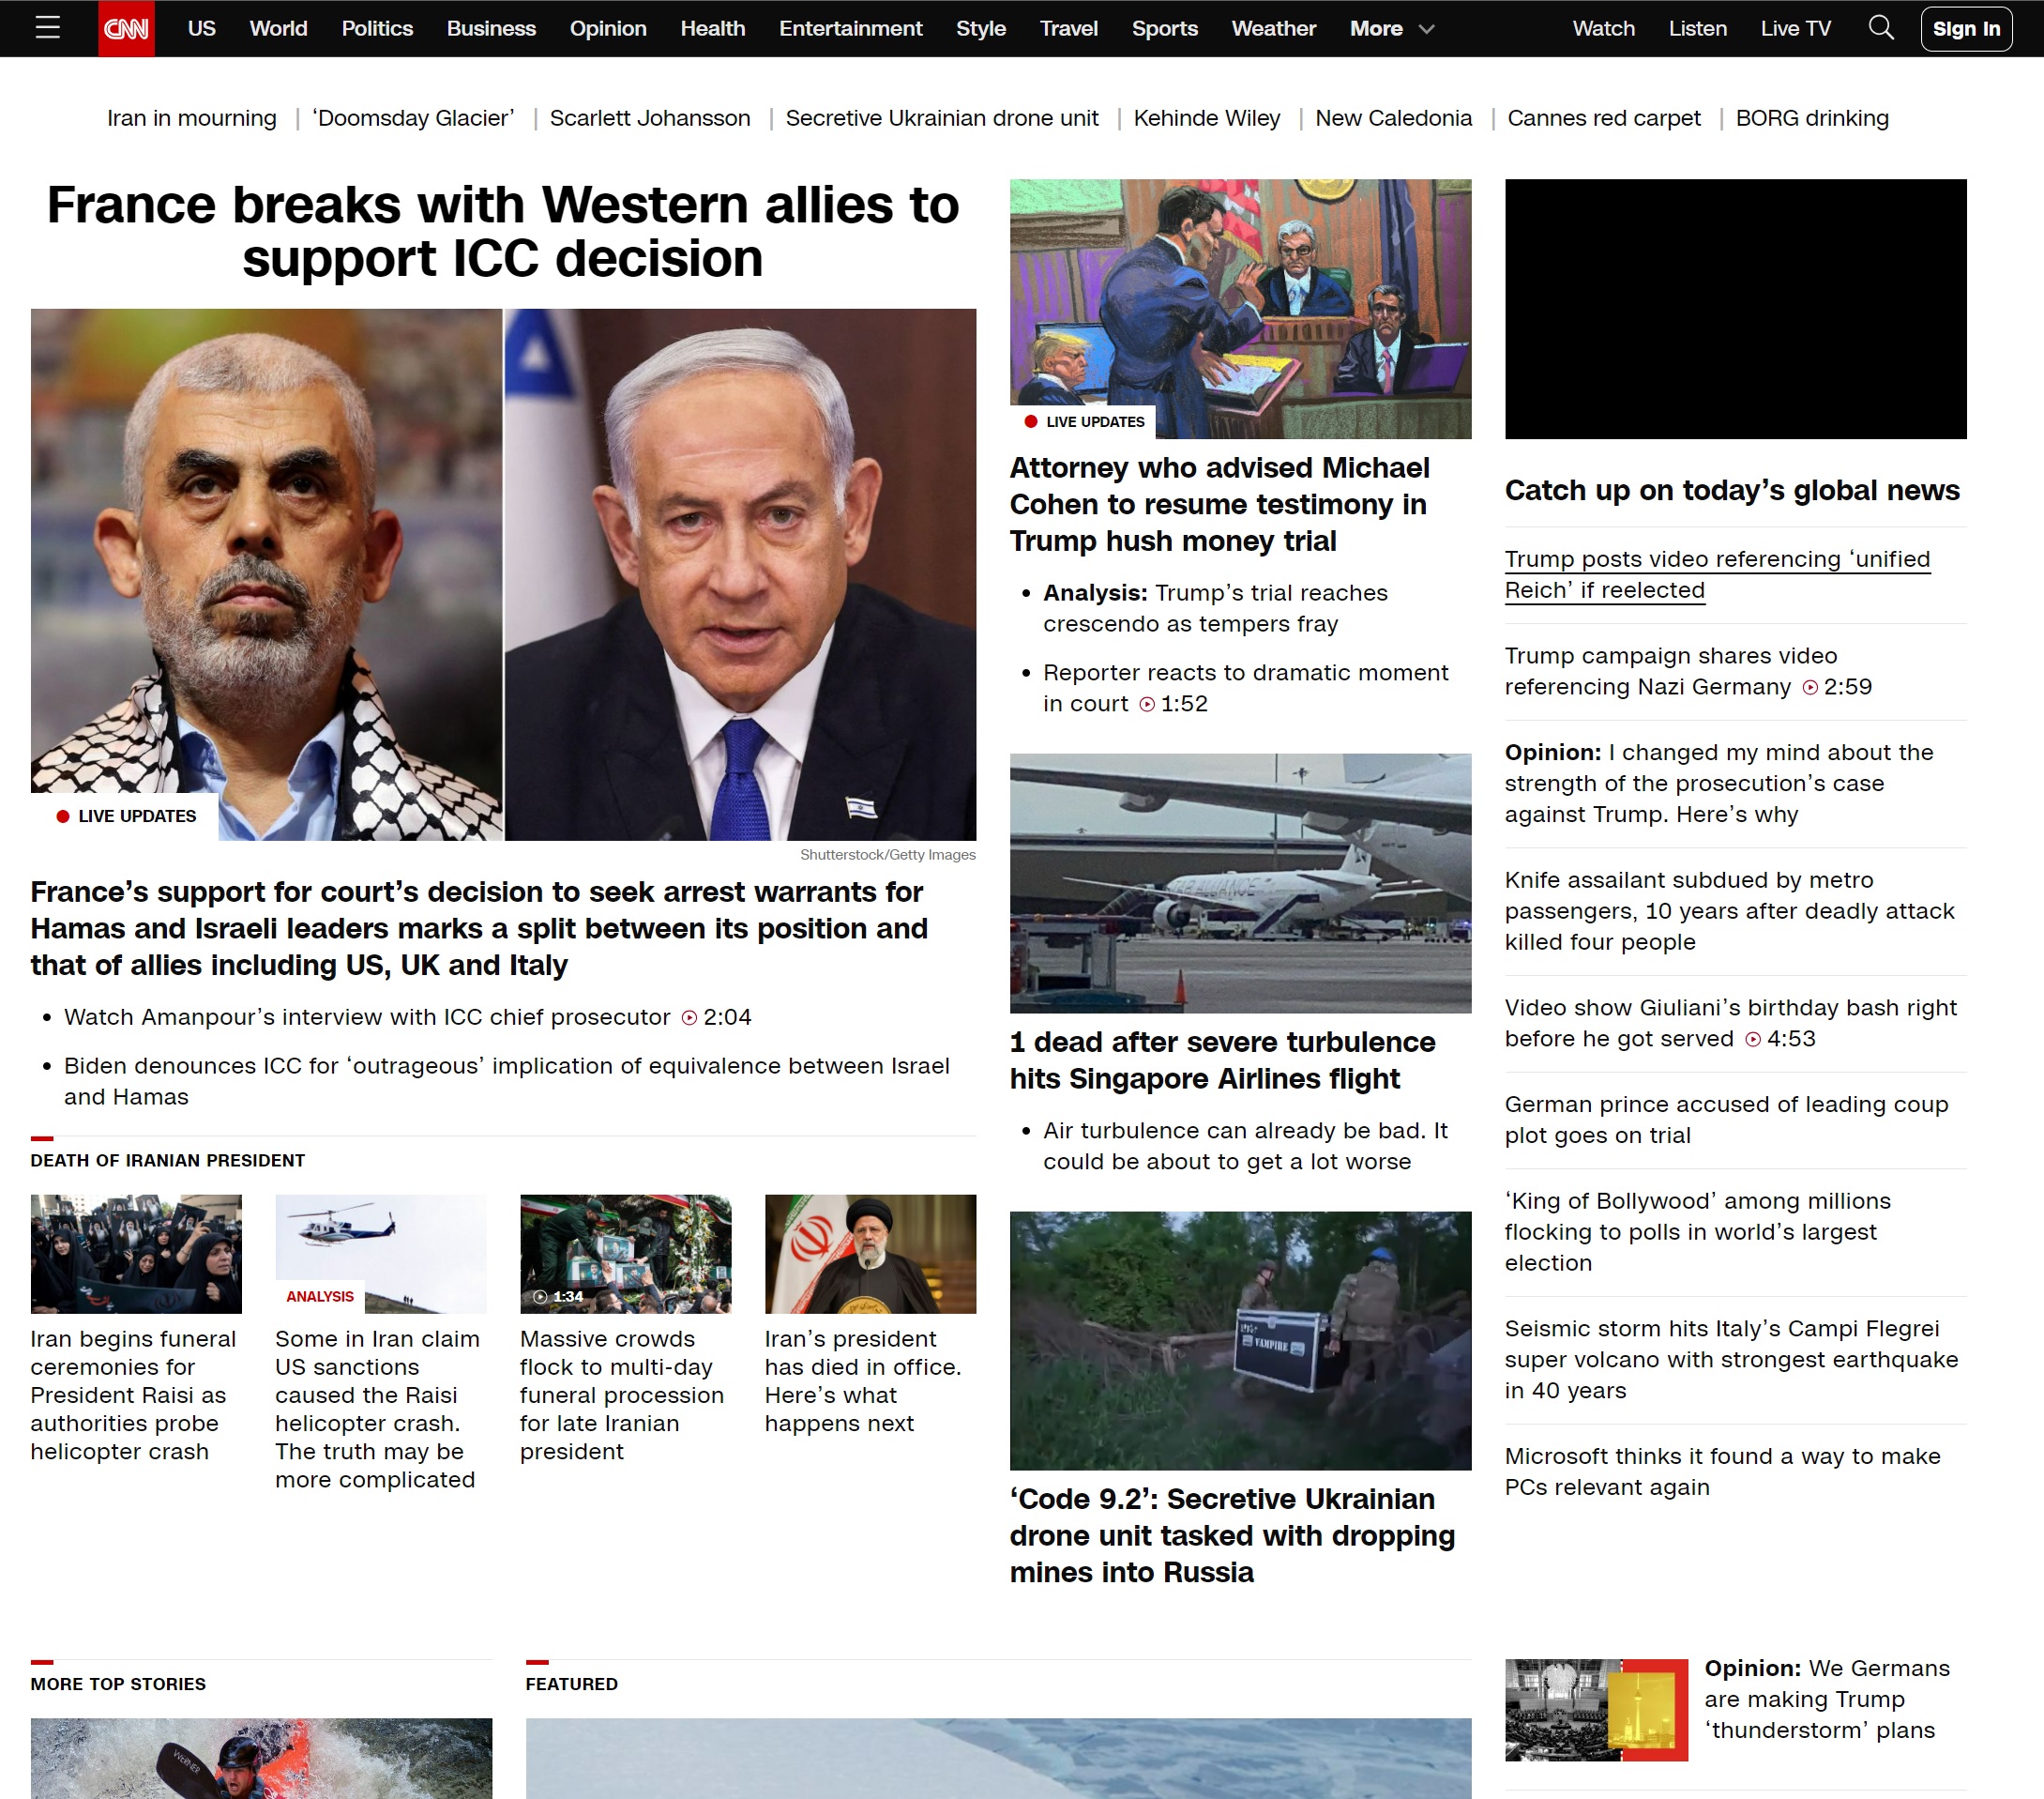Open Live TV
Viewport: 2044px width, 1799px height.
[1795, 28]
